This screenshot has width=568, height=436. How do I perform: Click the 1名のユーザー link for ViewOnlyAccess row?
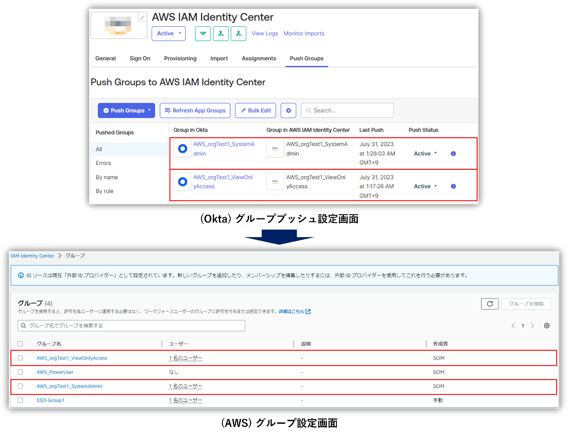(x=186, y=358)
